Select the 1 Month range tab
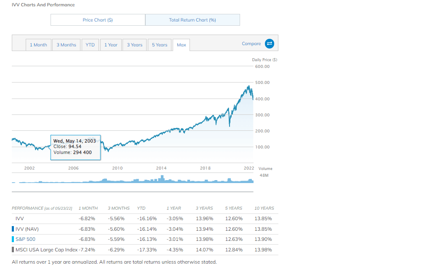This screenshot has width=422, height=267. pyautogui.click(x=38, y=45)
